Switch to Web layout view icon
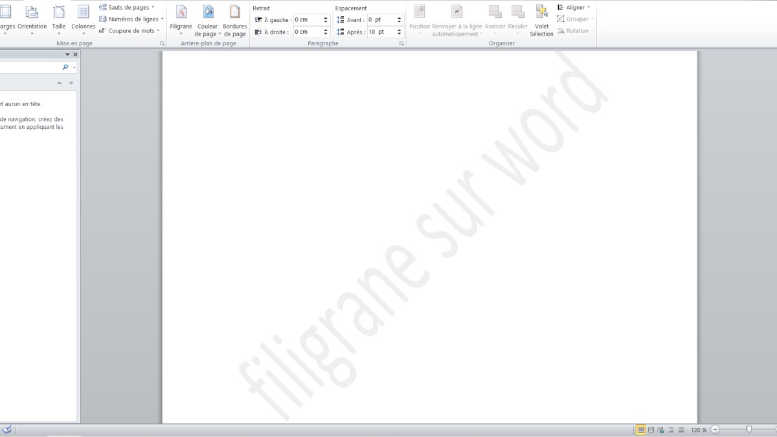Image resolution: width=777 pixels, height=437 pixels. pos(660,430)
